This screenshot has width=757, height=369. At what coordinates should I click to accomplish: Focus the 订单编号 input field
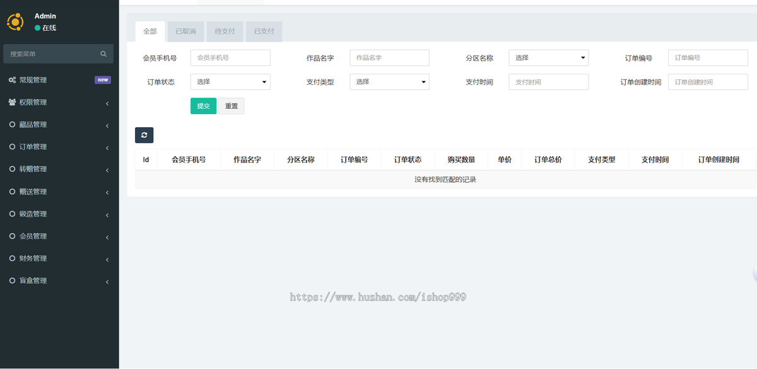click(708, 58)
